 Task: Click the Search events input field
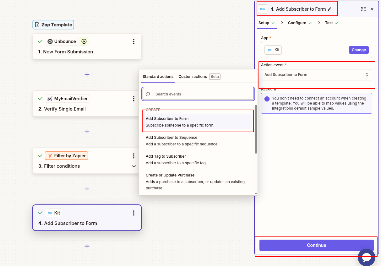198,94
